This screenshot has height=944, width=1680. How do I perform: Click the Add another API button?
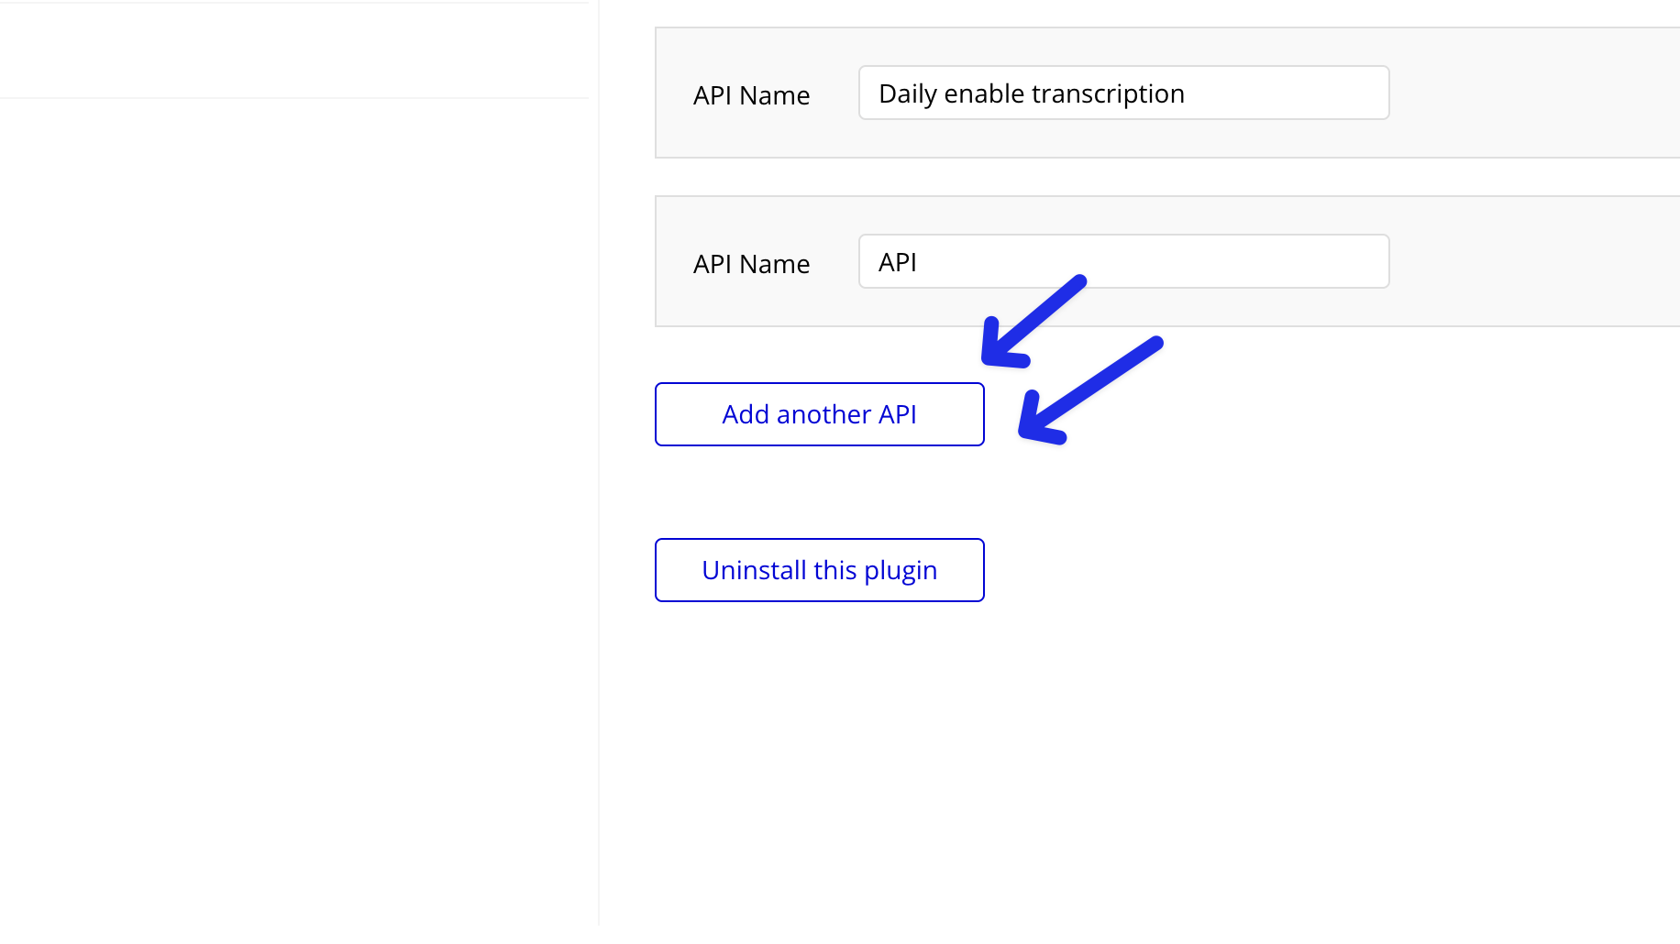pos(819,414)
